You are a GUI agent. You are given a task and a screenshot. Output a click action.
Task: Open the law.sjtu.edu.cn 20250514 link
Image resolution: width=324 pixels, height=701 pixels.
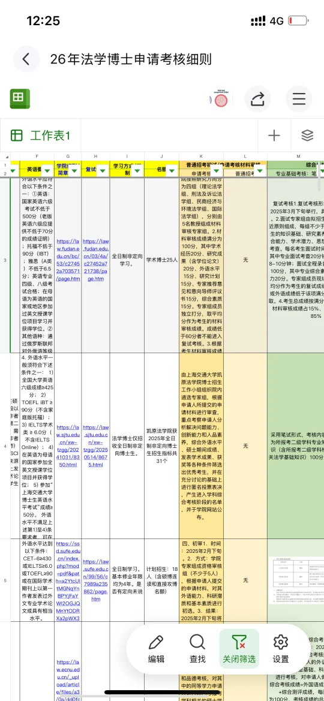coord(96,440)
